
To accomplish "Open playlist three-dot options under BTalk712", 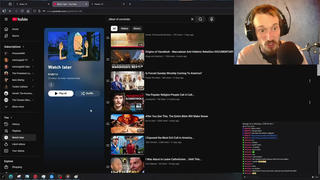I will click(x=51, y=85).
